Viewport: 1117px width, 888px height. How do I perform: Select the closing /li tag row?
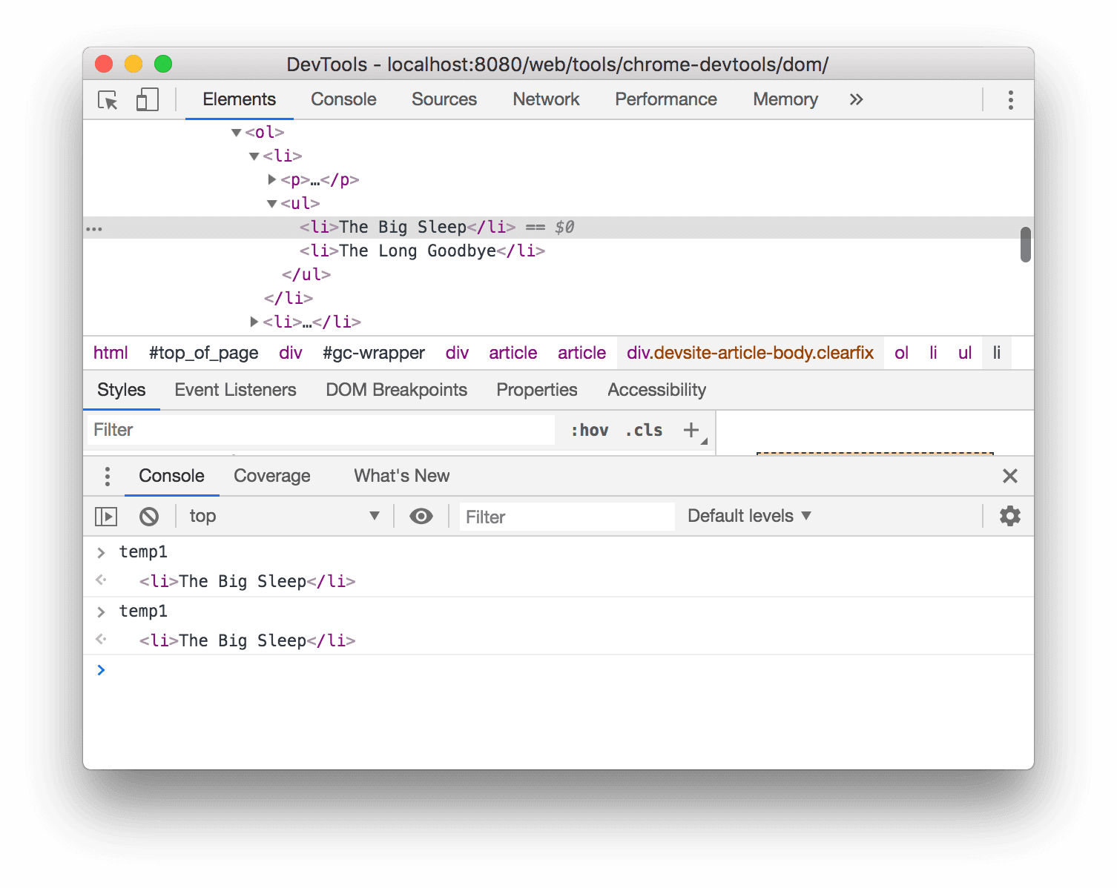click(x=289, y=298)
